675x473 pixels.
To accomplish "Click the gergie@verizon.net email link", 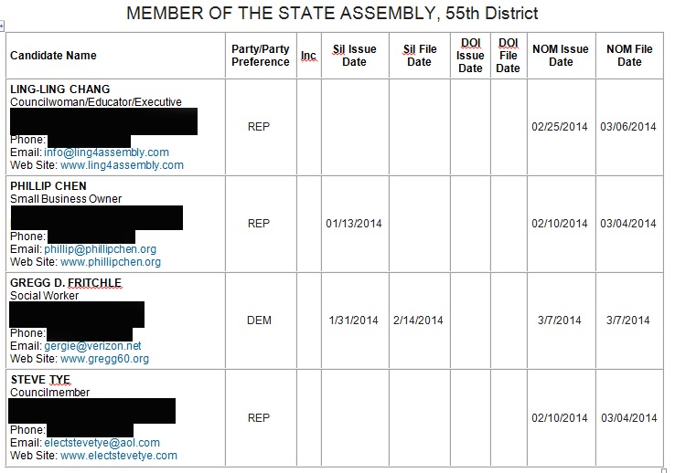I will 92,346.
